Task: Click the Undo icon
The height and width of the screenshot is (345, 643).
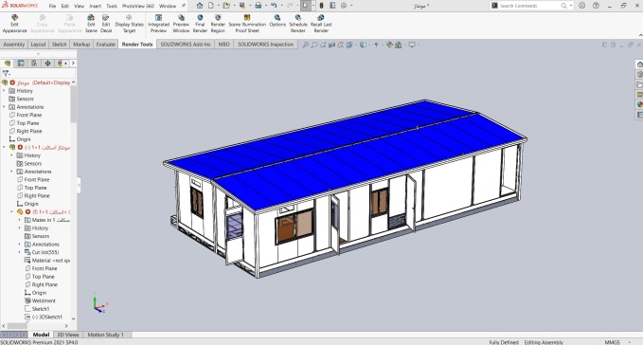Action: [274, 6]
